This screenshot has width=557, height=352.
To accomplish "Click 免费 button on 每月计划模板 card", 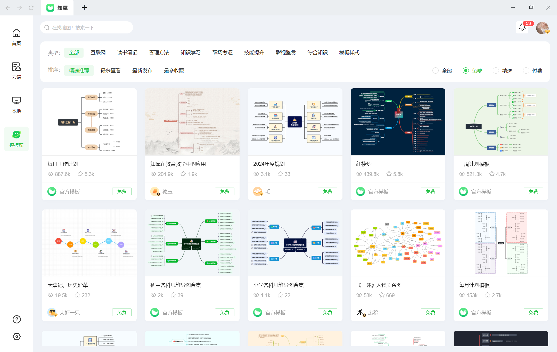I will (x=533, y=312).
